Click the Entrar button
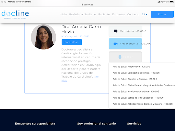175x131 pixels. tap(162, 14)
